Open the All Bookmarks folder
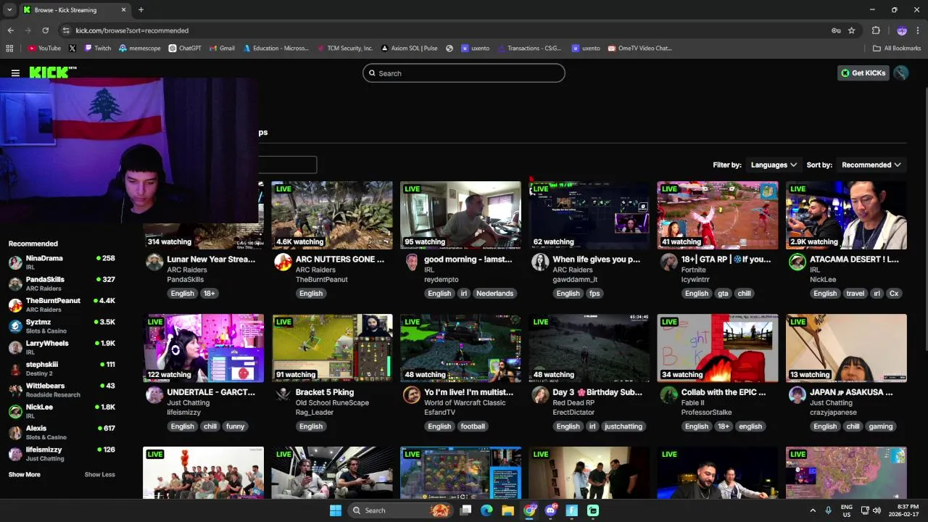This screenshot has height=522, width=928. 897,49
